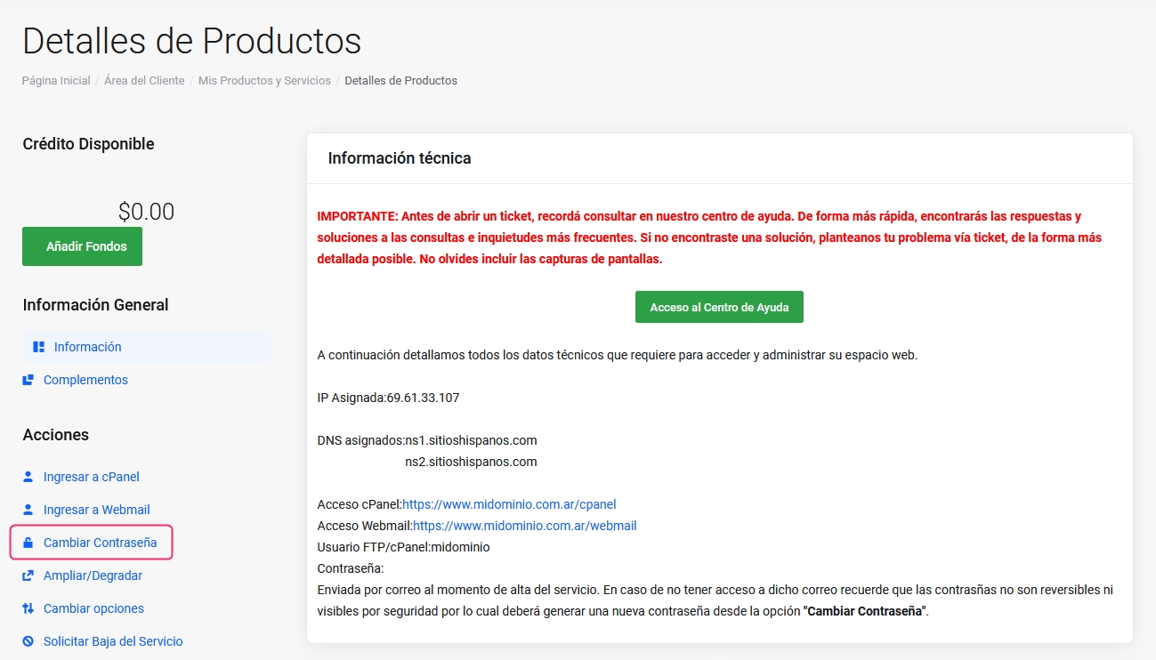
Task: Open Mis Productos y Servicios breadcrumb
Action: tap(264, 81)
